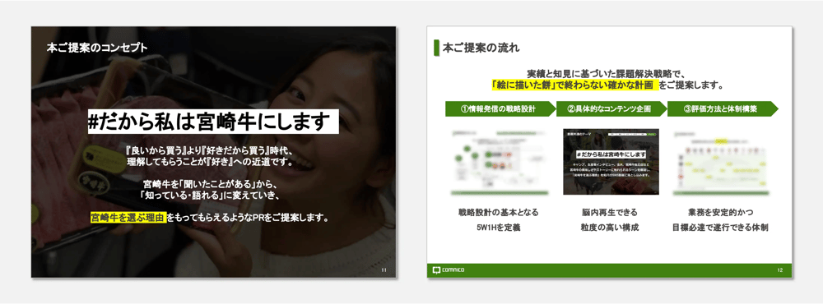823x304 pixels.
Task: Click the line 理解してもらうことが『好き』への近道です。
Action: point(210,163)
